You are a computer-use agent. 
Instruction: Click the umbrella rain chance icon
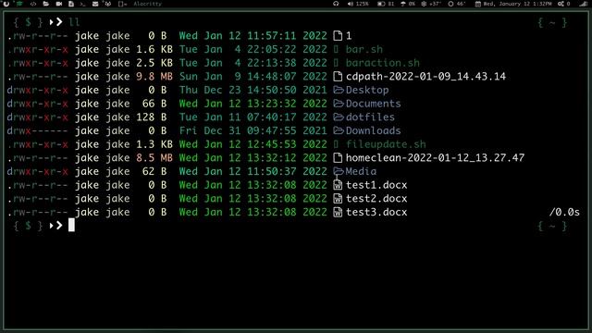(x=403, y=4)
